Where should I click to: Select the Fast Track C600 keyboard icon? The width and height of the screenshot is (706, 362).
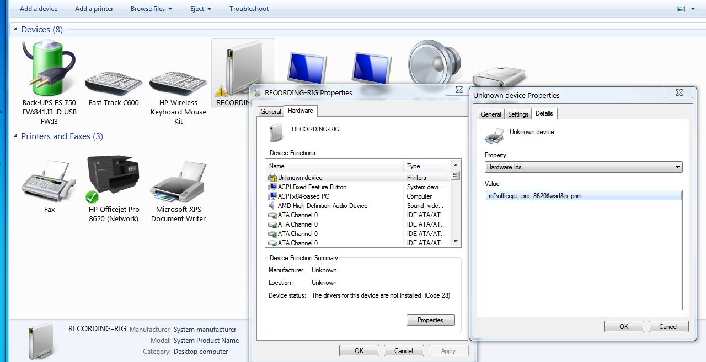[113, 83]
